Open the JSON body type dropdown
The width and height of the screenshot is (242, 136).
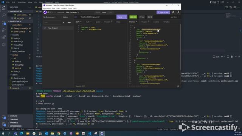(x=78, y=22)
